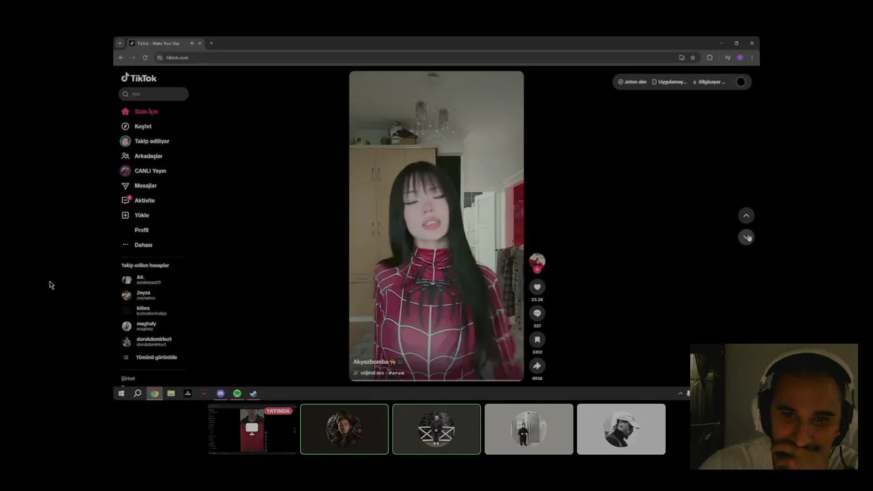
Task: Open the Chrome tab search dropdown
Action: coord(119,43)
